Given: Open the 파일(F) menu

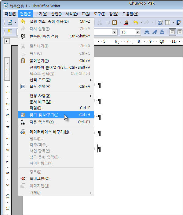Looking at the screenshot, I should [x=10, y=14].
